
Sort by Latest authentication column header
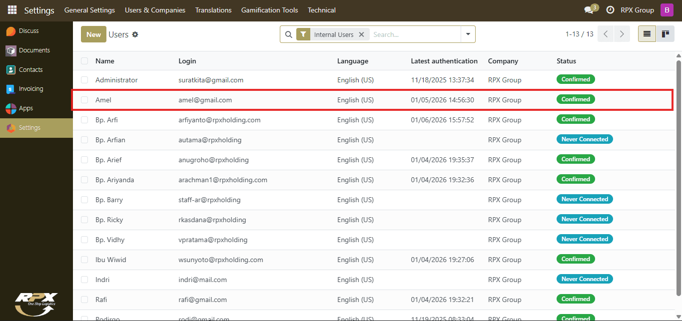pyautogui.click(x=444, y=61)
